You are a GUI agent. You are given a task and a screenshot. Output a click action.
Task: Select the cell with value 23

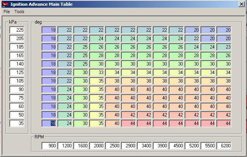224,47
